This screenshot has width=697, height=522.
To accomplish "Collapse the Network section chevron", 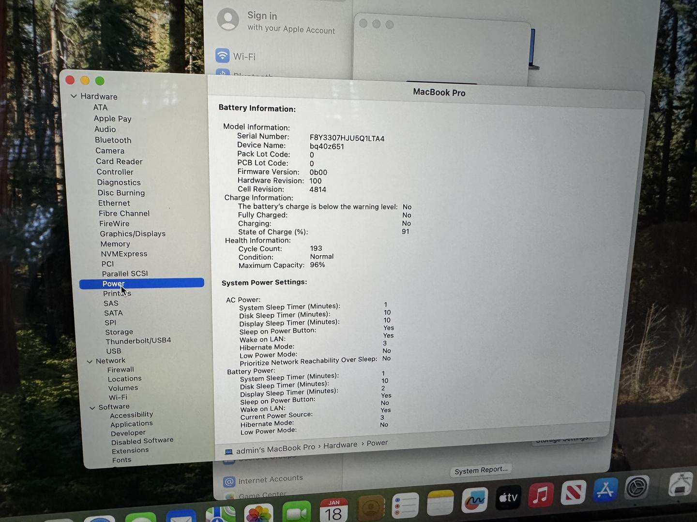I will [x=90, y=362].
